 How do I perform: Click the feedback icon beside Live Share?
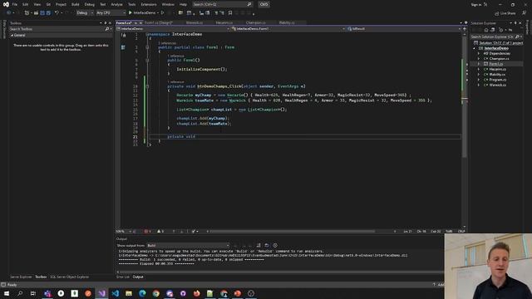click(525, 13)
